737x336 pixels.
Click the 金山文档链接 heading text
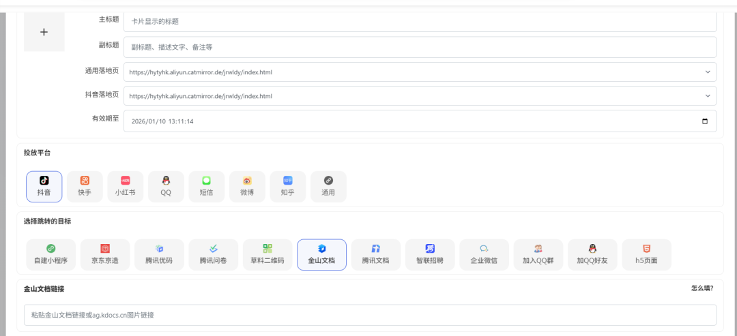click(44, 288)
